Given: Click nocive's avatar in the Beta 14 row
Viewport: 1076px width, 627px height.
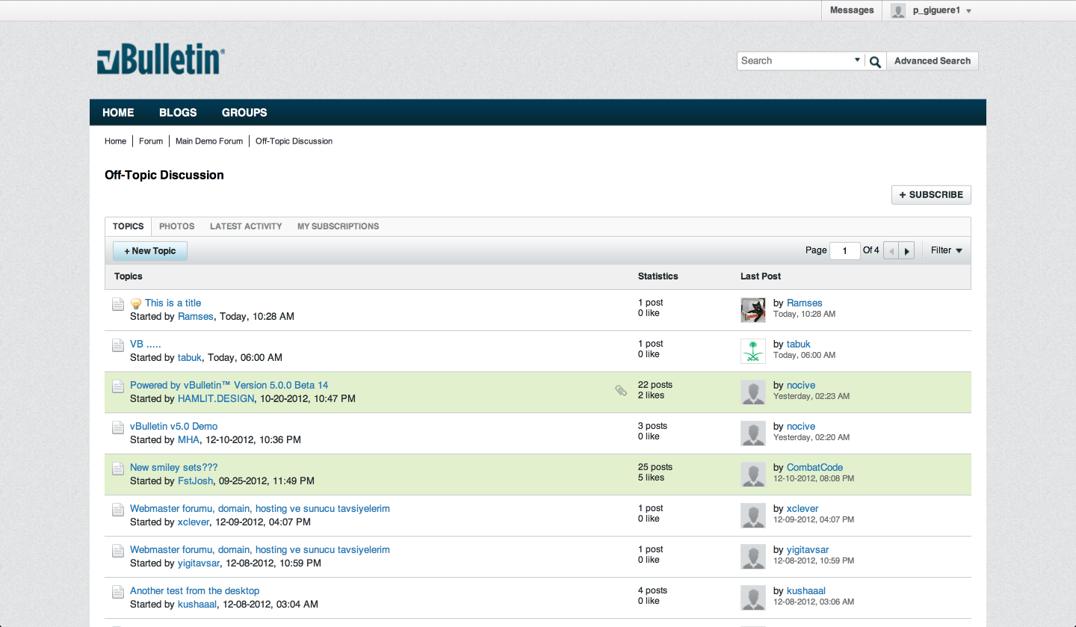Looking at the screenshot, I should (753, 392).
